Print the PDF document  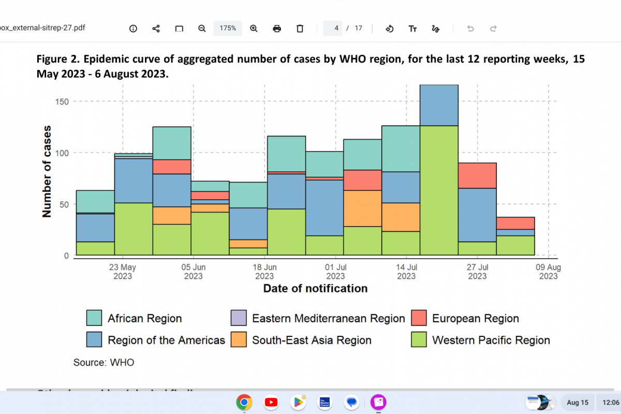pos(277,28)
